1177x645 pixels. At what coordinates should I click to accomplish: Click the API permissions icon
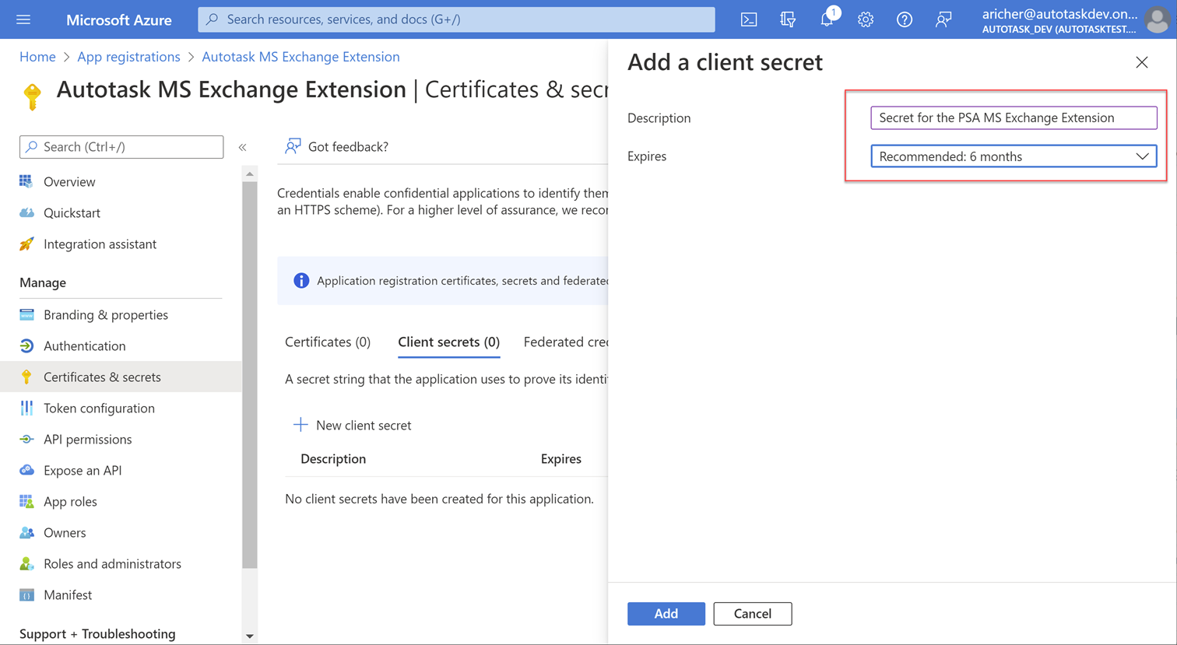[26, 439]
